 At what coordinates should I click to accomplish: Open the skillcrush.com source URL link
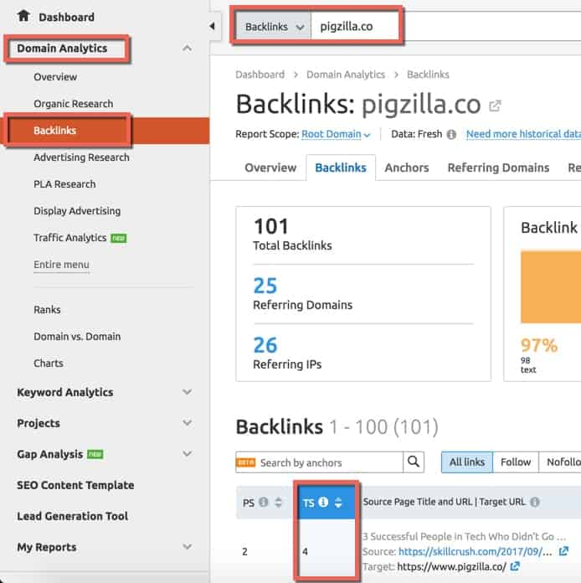click(475, 551)
